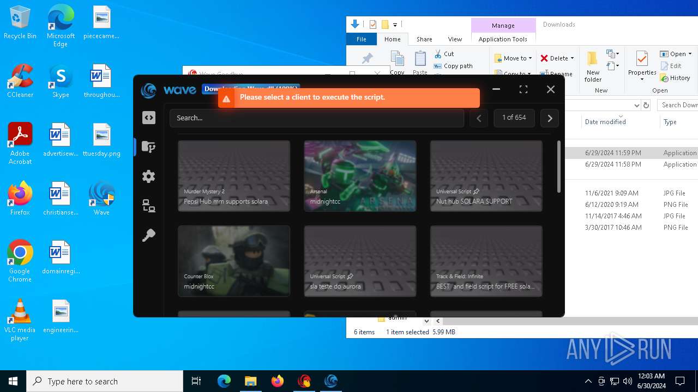Image resolution: width=698 pixels, height=392 pixels.
Task: Open the Counter Blox midnightcc card
Action: click(x=234, y=261)
